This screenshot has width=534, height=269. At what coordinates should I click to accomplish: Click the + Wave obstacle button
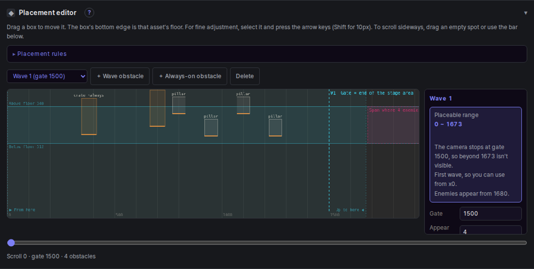(120, 76)
